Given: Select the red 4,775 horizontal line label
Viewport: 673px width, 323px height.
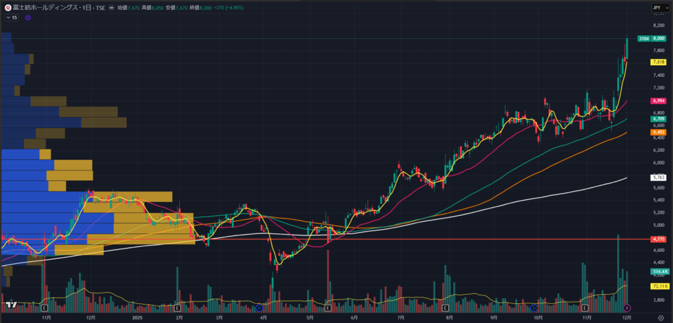Looking at the screenshot, I should coord(658,239).
